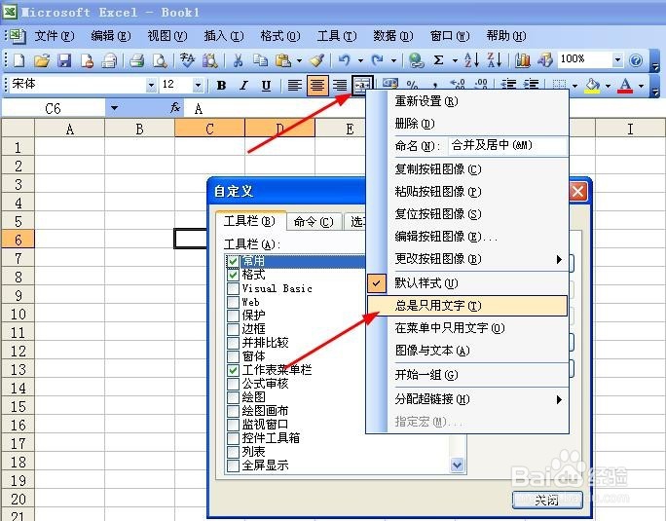
Task: Expand the Name Box dropdown arrow
Action: click(114, 108)
